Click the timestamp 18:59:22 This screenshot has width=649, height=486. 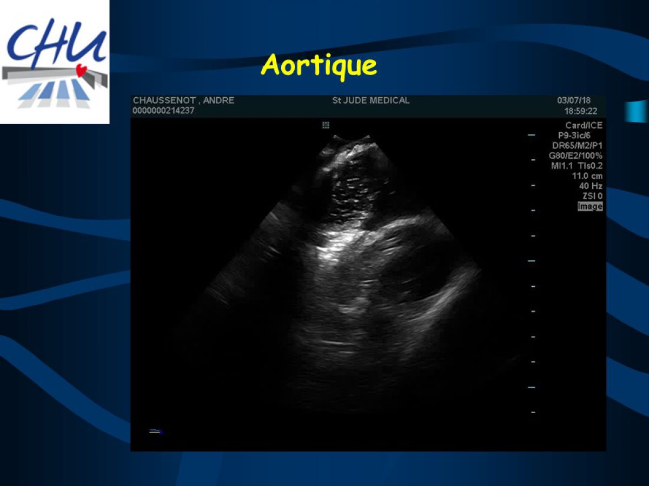(581, 111)
